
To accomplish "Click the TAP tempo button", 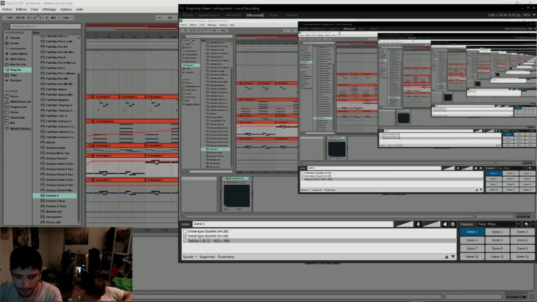I will pos(9,18).
